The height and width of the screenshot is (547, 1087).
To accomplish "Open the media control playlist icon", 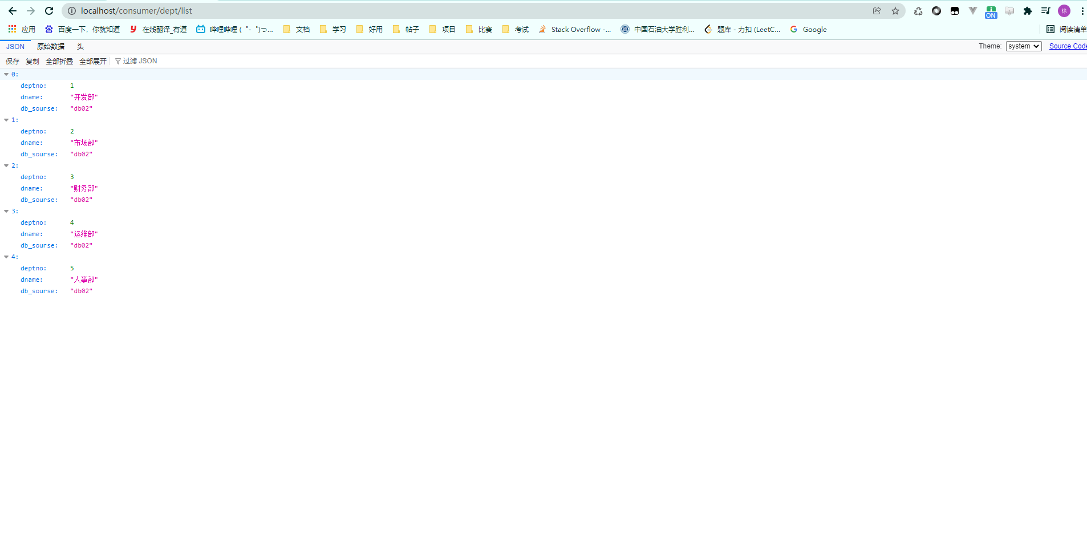I will (x=1046, y=11).
